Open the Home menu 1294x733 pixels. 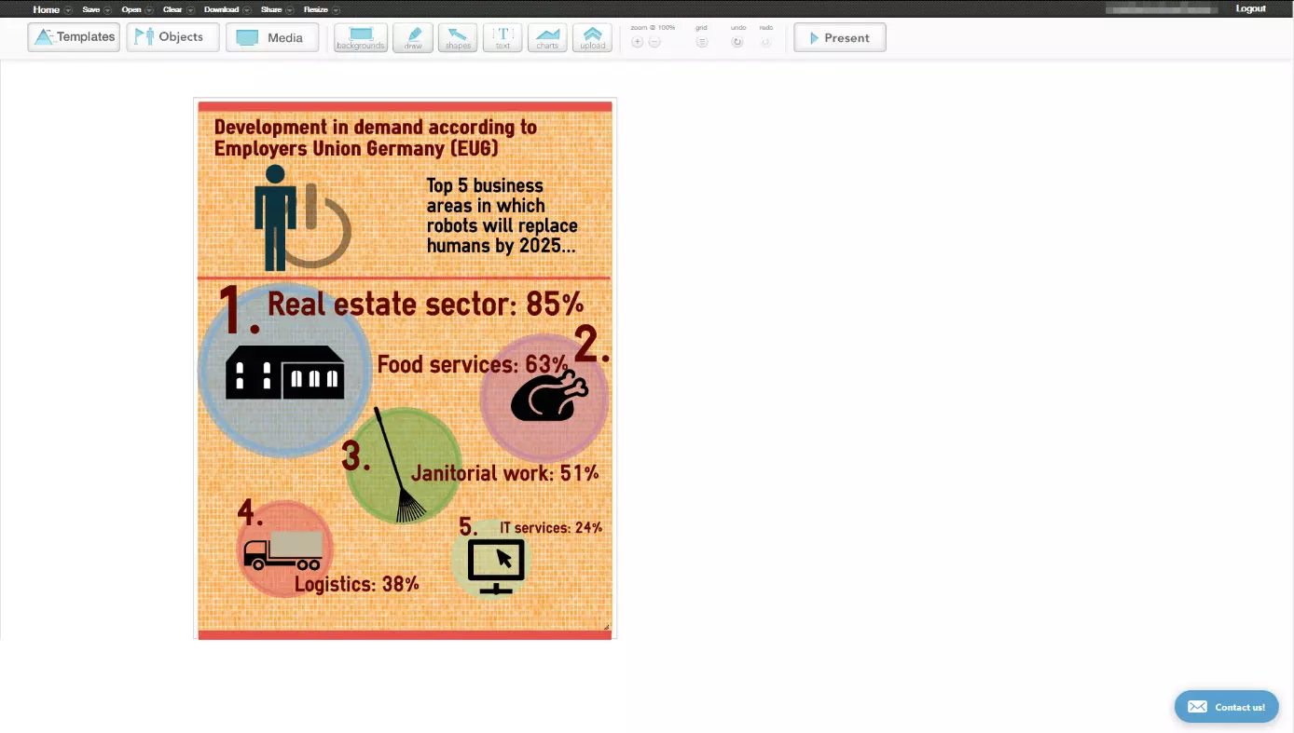46,9
